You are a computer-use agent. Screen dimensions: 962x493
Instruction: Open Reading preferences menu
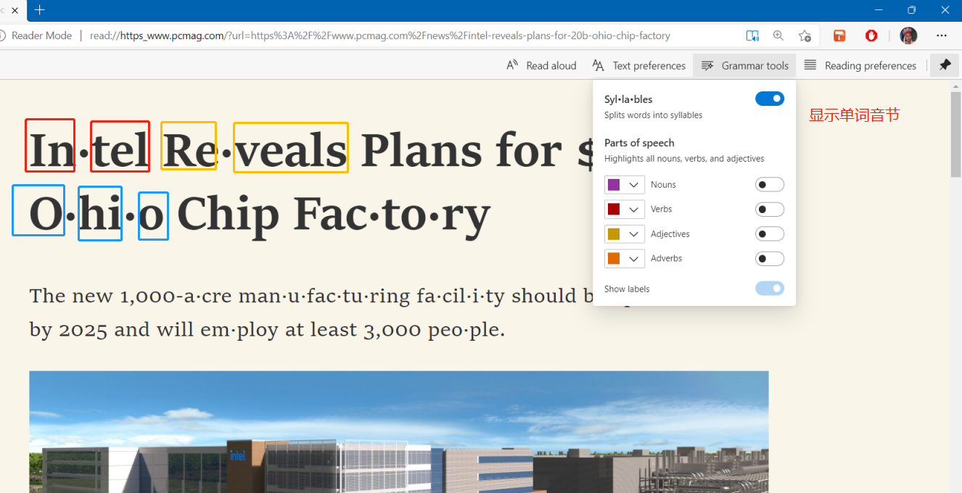tap(860, 65)
